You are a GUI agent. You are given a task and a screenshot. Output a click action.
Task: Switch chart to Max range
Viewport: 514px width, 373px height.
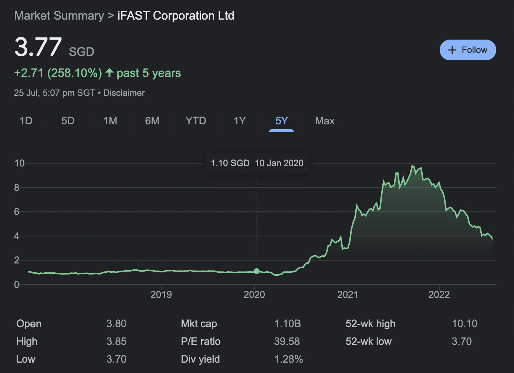(325, 121)
